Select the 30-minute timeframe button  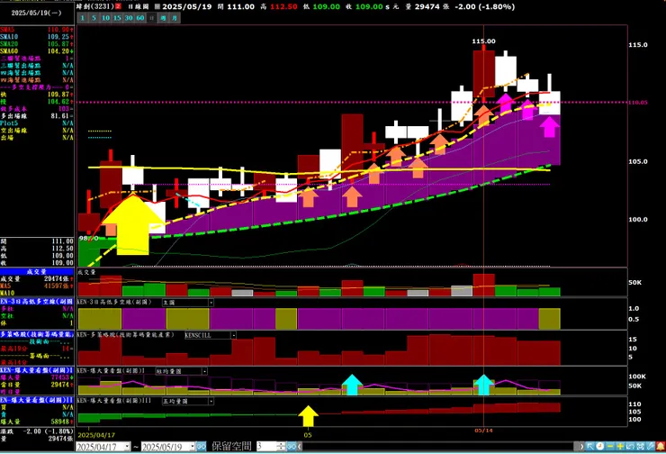[x=129, y=18]
